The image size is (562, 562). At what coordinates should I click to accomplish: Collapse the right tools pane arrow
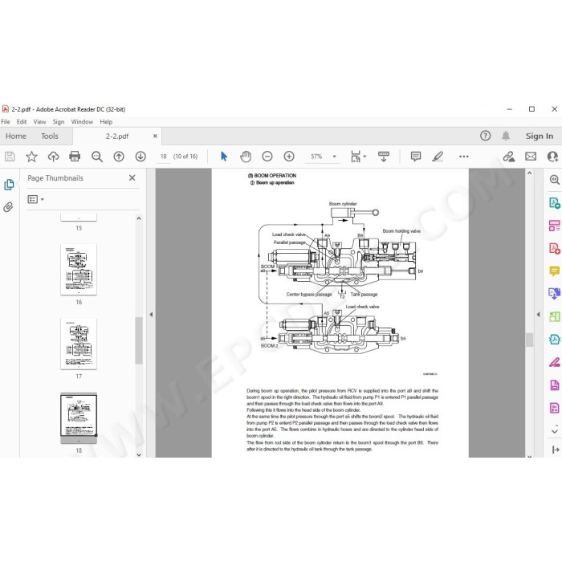538,315
